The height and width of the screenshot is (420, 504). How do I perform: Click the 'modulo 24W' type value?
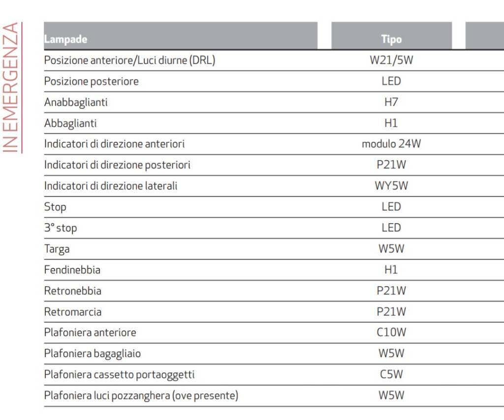click(x=391, y=144)
